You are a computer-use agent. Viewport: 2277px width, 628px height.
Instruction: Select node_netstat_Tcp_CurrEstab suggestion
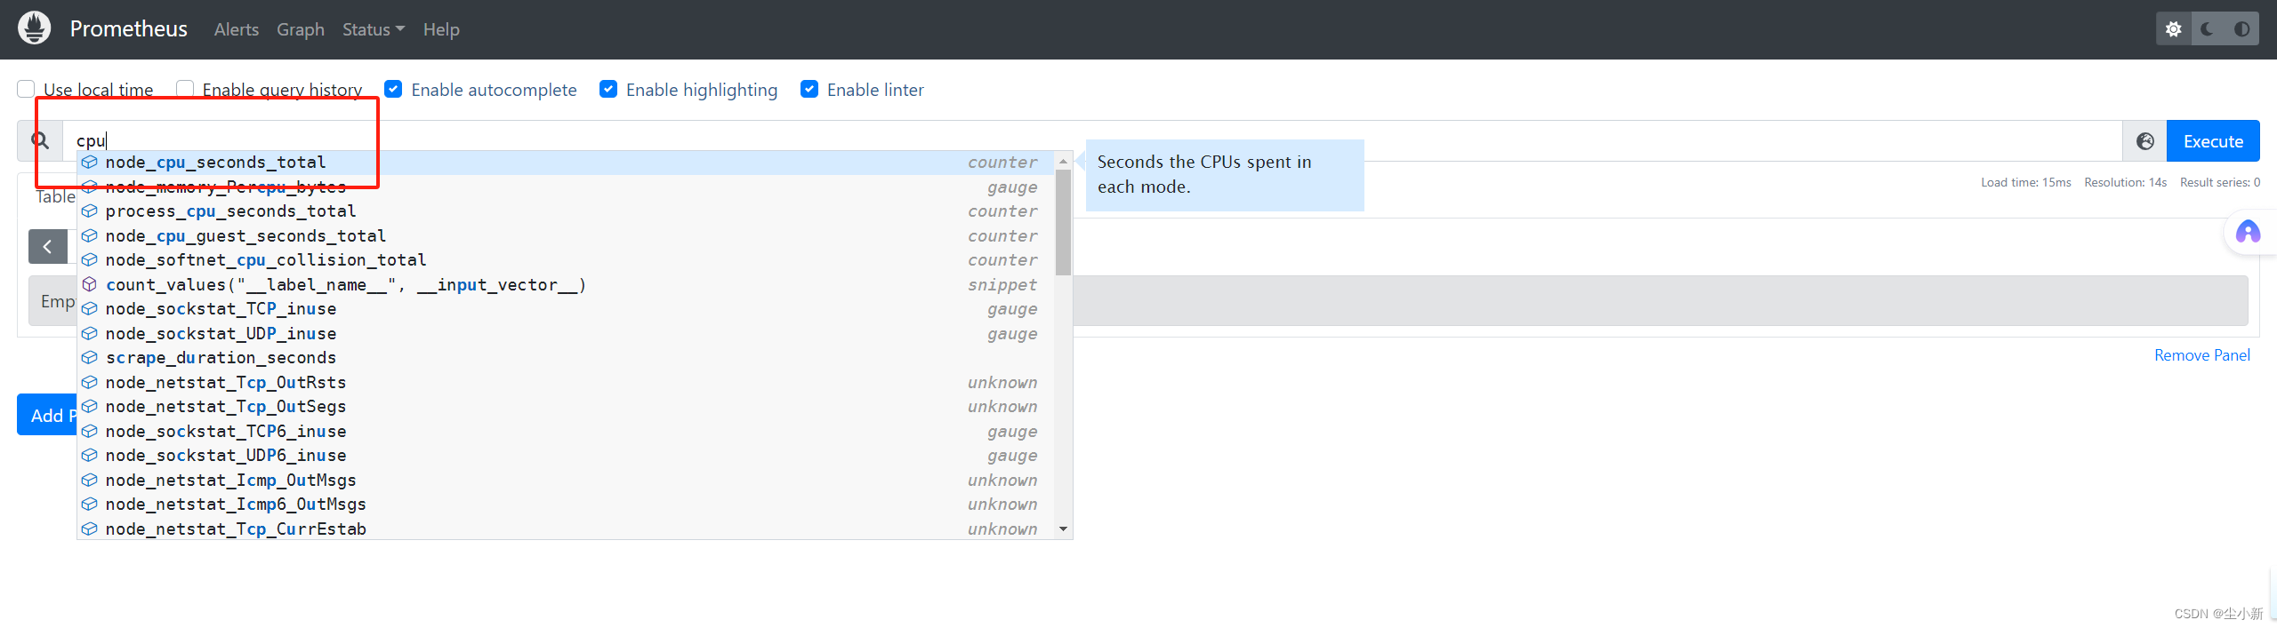[x=566, y=529]
